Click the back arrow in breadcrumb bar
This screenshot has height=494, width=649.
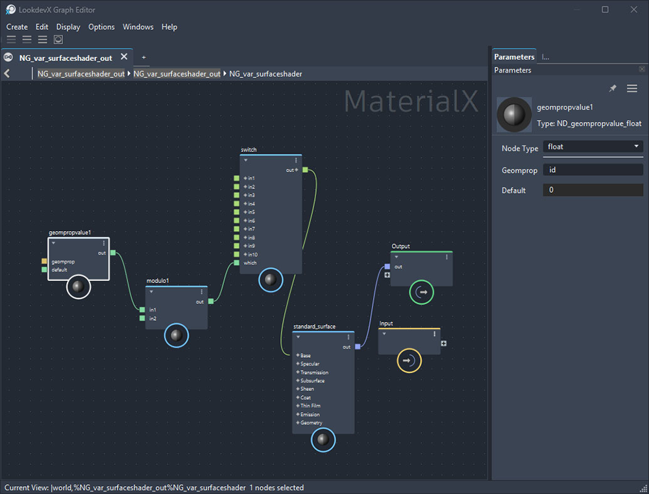pyautogui.click(x=6, y=74)
